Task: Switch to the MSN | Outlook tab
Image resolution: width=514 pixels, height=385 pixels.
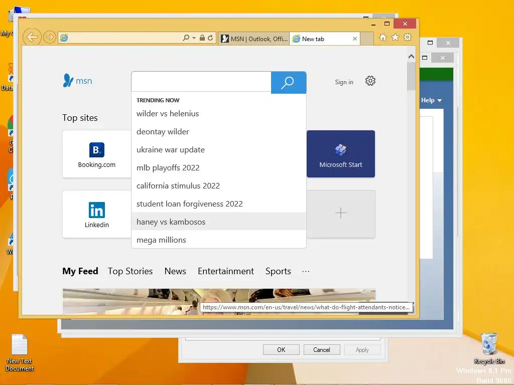Action: coord(254,39)
